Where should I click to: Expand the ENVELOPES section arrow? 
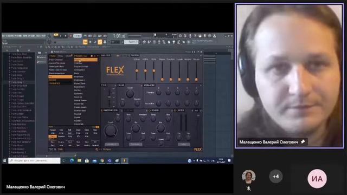[201, 85]
